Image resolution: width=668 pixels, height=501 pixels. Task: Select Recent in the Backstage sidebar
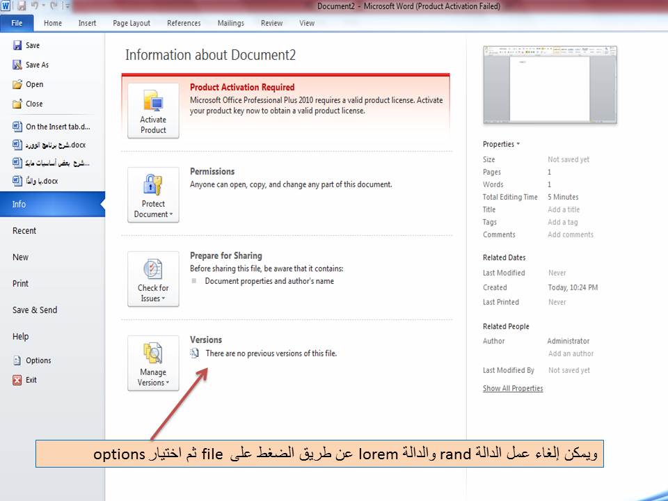click(x=24, y=230)
